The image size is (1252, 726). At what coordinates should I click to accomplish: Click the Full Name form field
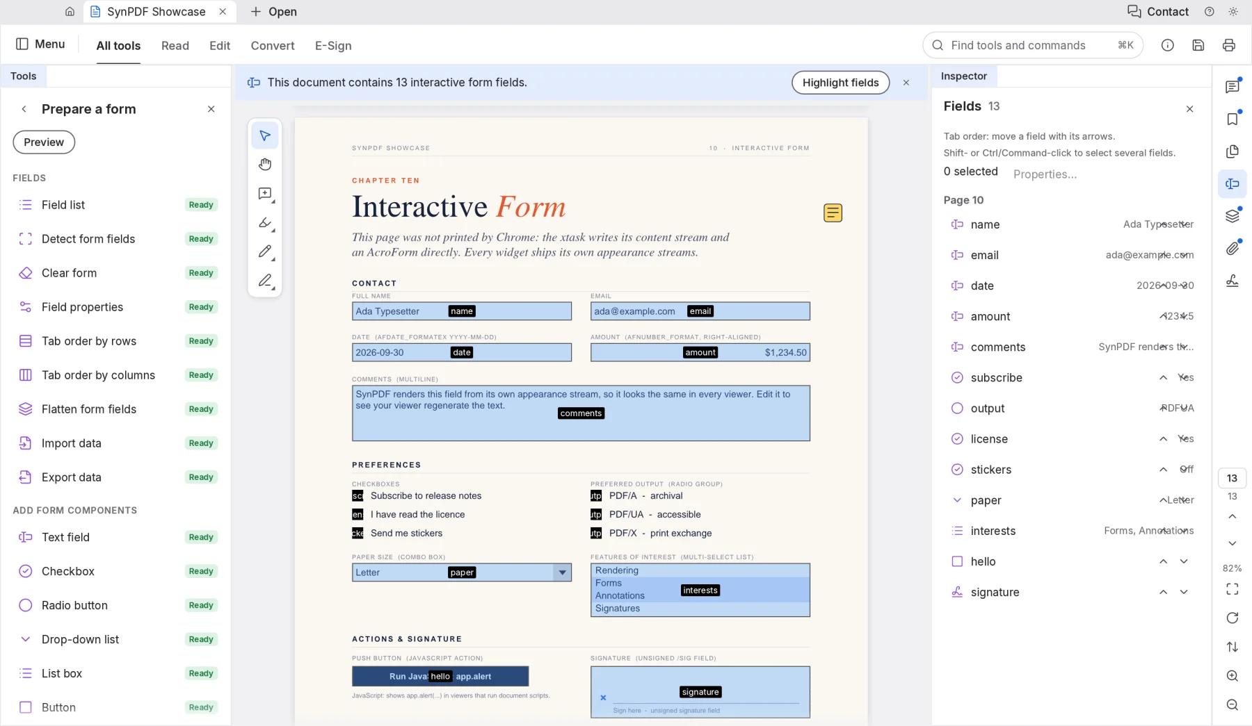click(x=462, y=311)
